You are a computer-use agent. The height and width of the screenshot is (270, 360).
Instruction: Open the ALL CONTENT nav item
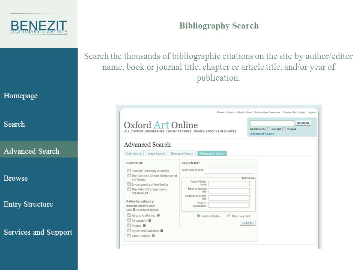(x=133, y=131)
